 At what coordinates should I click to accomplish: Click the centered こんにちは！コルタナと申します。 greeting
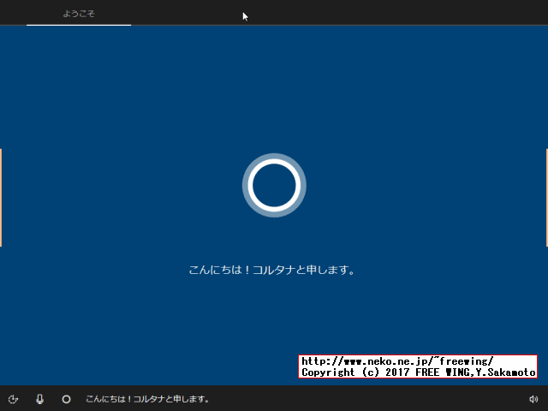[x=272, y=270]
